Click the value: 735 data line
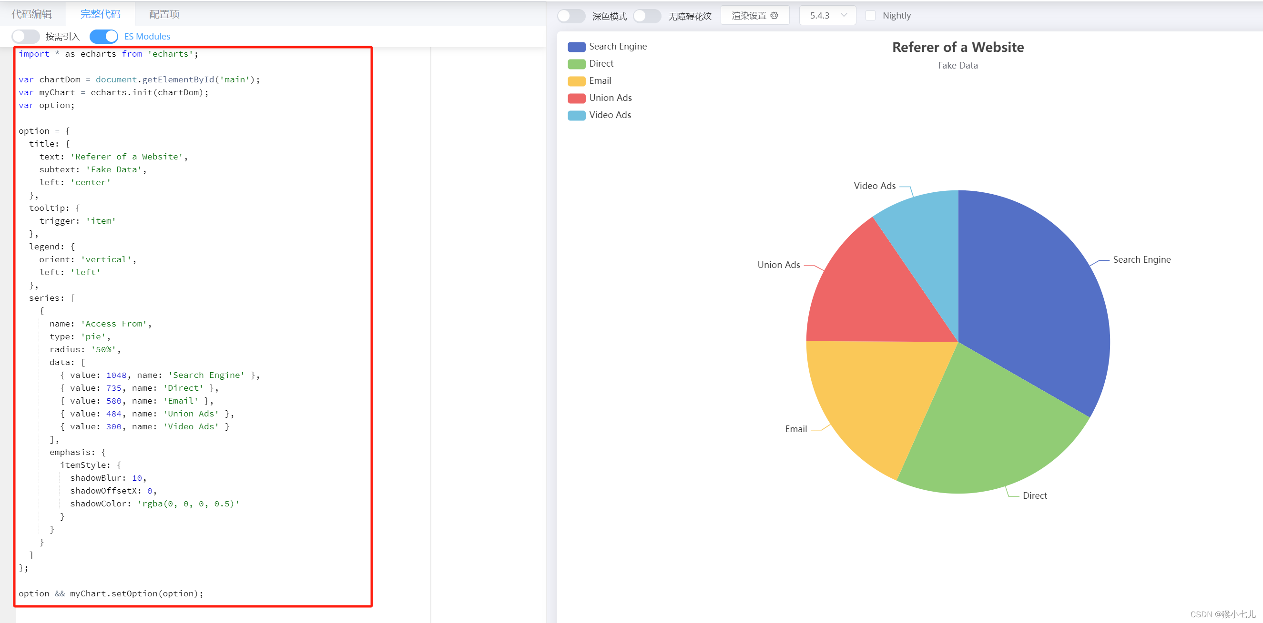Viewport: 1263px width, 623px height. click(x=139, y=388)
